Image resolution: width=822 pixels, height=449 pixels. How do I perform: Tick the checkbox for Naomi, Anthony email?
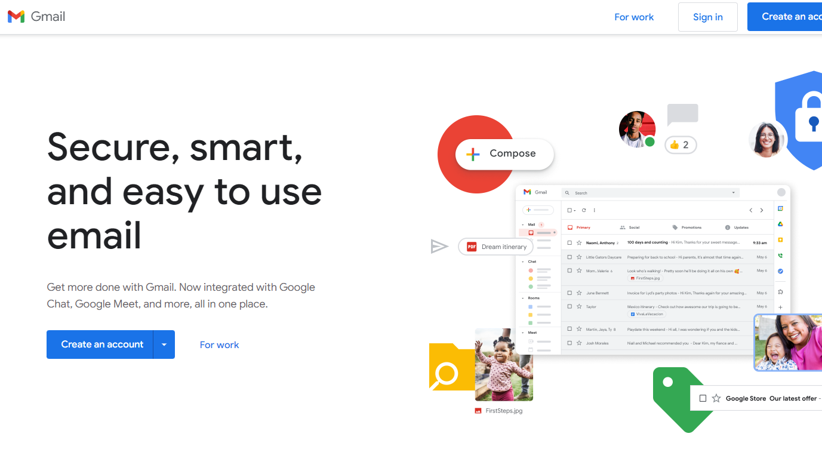coord(569,243)
